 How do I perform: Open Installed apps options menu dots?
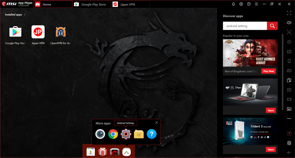(25, 15)
